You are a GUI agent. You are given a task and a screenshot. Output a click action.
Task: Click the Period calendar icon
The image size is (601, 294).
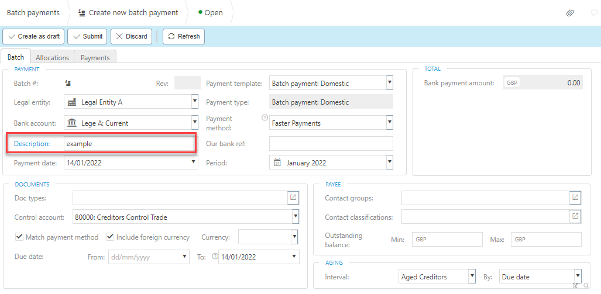(x=277, y=162)
